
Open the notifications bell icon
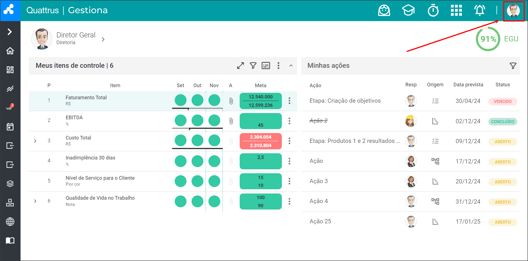tap(480, 10)
